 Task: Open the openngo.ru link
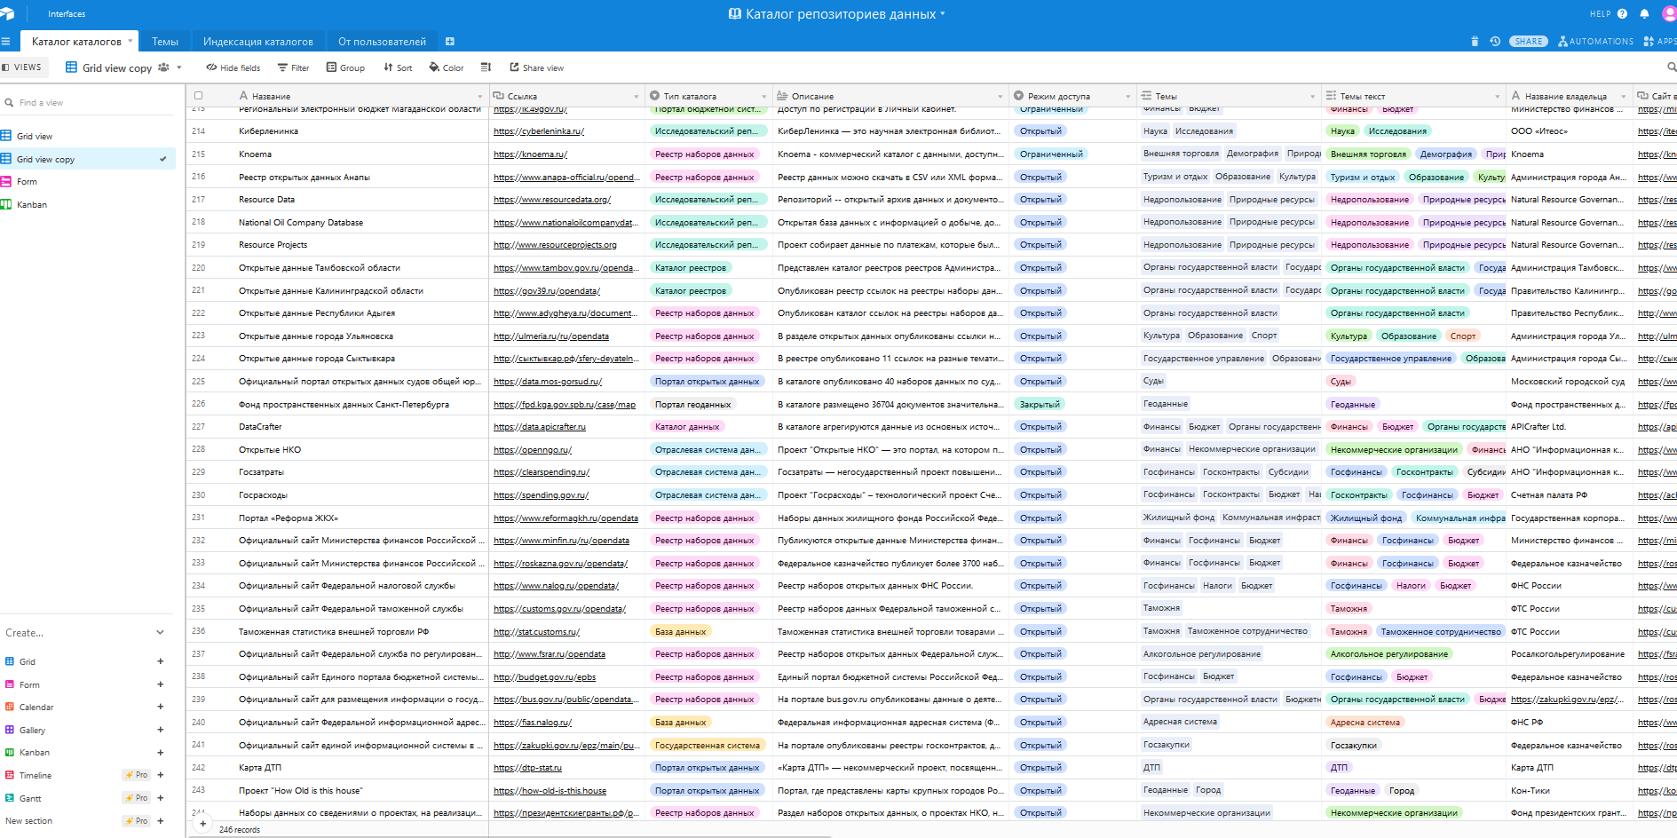[x=533, y=450]
